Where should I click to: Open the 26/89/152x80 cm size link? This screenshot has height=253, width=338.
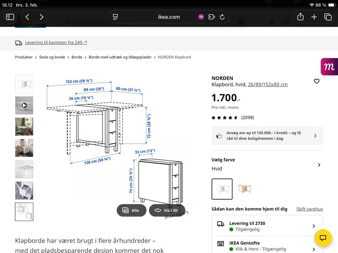[268, 84]
